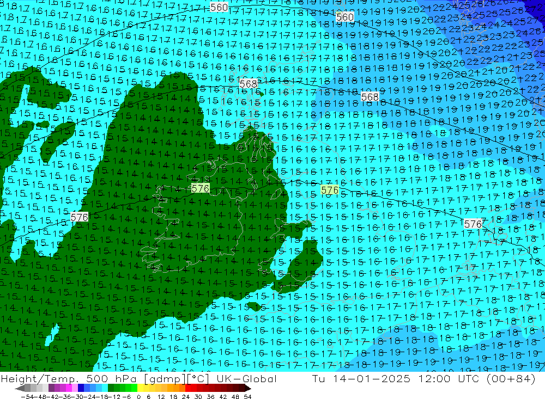Viewport: 545px width, 399px height.
Task: Click the '54' legend tick label
Action: (x=247, y=397)
